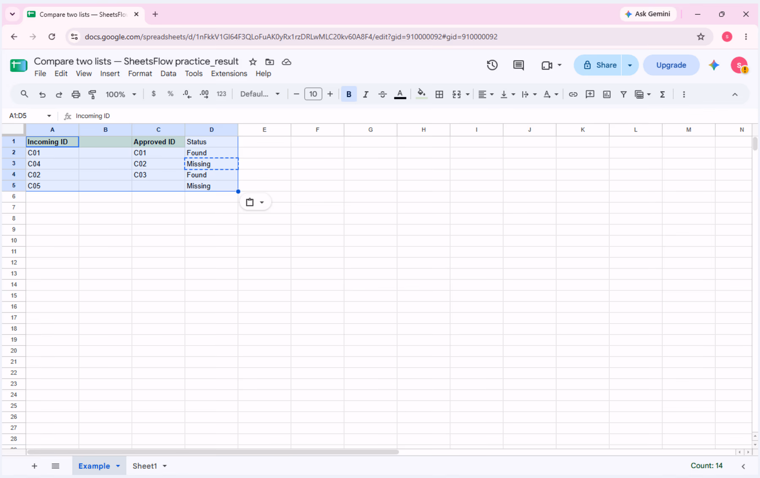Toggle bold formatting
Screen dimensions: 760x478
(349, 95)
